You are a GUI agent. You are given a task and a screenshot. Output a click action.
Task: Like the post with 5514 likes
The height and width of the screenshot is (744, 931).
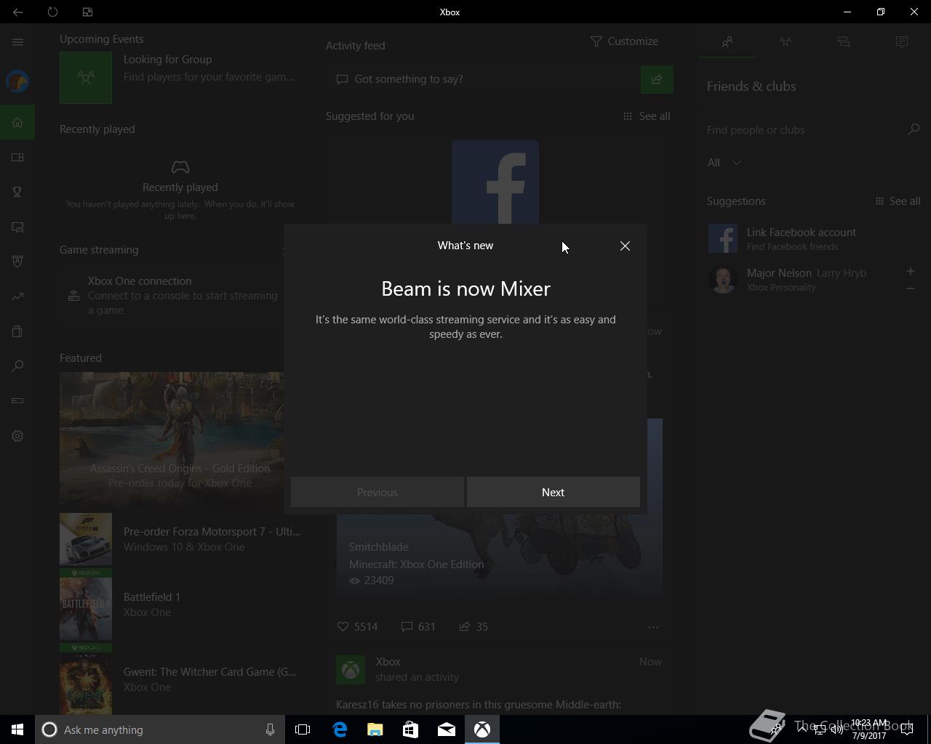[x=357, y=626]
